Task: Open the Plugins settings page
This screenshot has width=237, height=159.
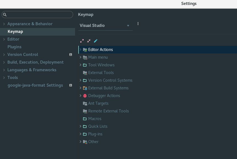Action: click(x=14, y=47)
